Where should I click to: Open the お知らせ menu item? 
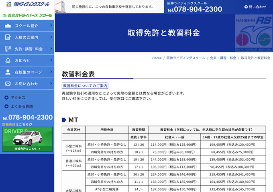27,60
